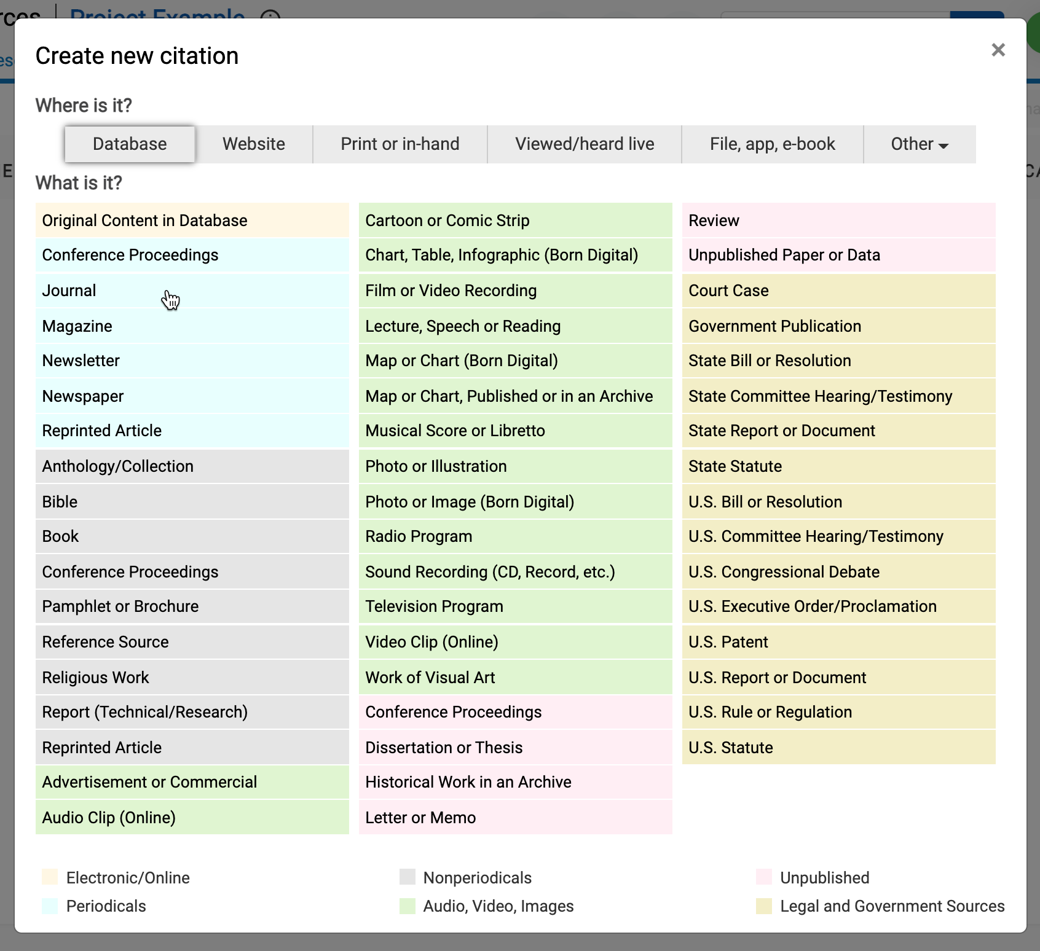Viewport: 1040px width, 951px height.
Task: Select Anthology/Collection source type
Action: [192, 466]
